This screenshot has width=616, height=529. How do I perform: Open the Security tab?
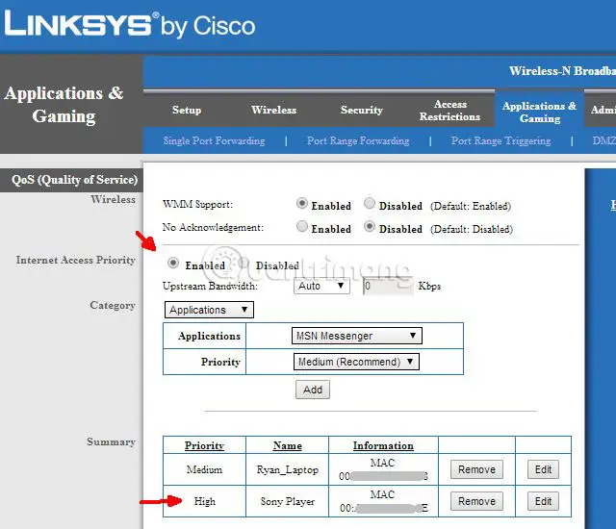pos(362,110)
